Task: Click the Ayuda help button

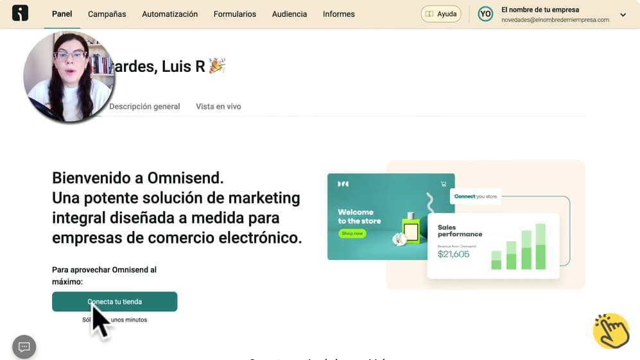Action: pyautogui.click(x=441, y=14)
